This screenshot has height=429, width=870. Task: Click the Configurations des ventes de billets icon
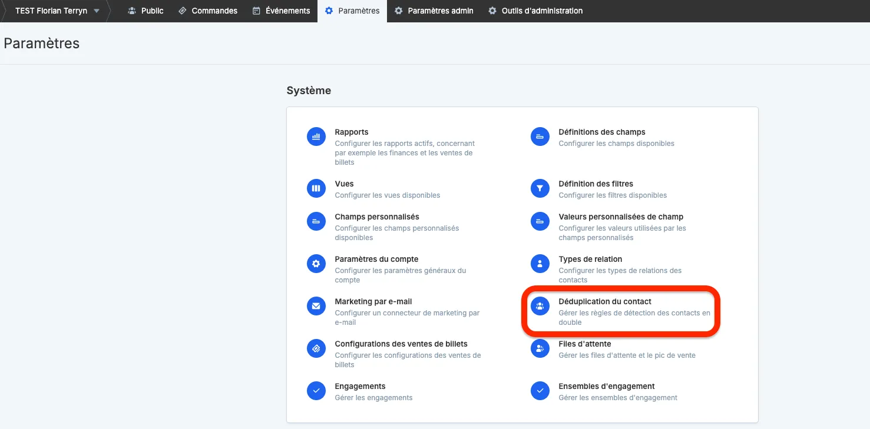[x=316, y=348]
